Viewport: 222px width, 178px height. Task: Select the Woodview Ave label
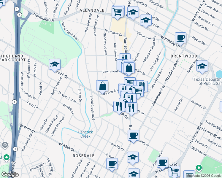[96, 26]
